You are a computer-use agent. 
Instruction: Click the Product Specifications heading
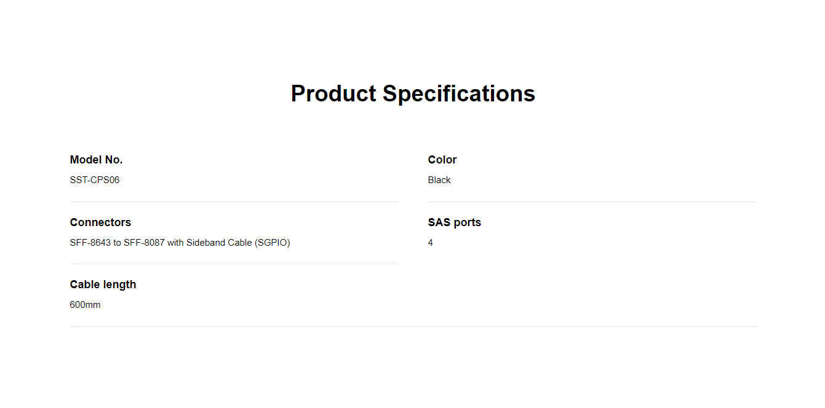click(x=413, y=94)
